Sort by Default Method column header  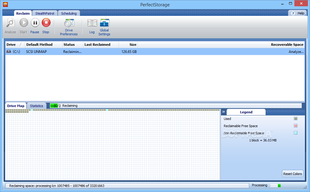point(43,45)
